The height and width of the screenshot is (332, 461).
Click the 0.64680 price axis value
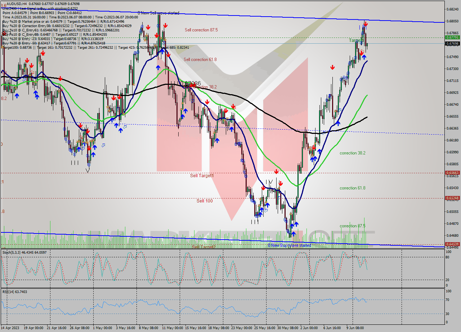(x=452, y=236)
